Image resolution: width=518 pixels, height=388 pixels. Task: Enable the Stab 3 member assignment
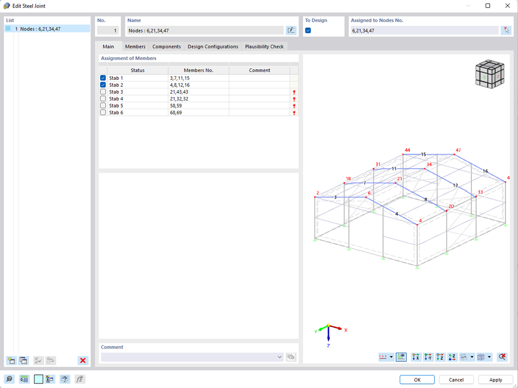[x=103, y=91]
